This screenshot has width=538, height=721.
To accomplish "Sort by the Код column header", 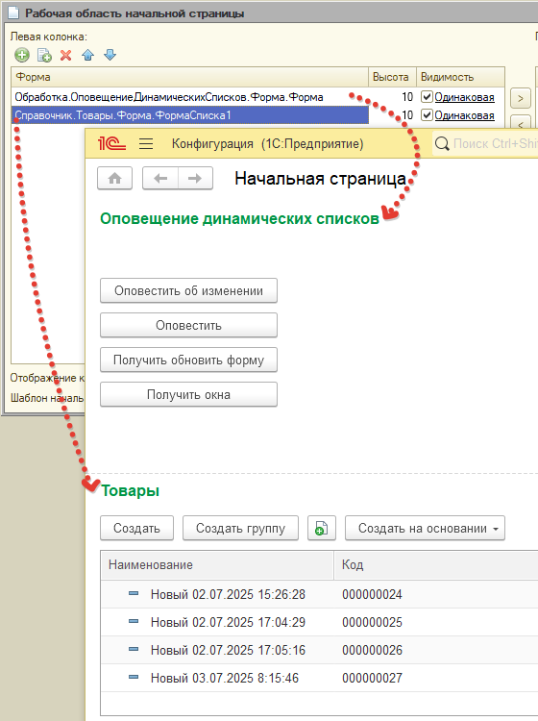I will [436, 564].
